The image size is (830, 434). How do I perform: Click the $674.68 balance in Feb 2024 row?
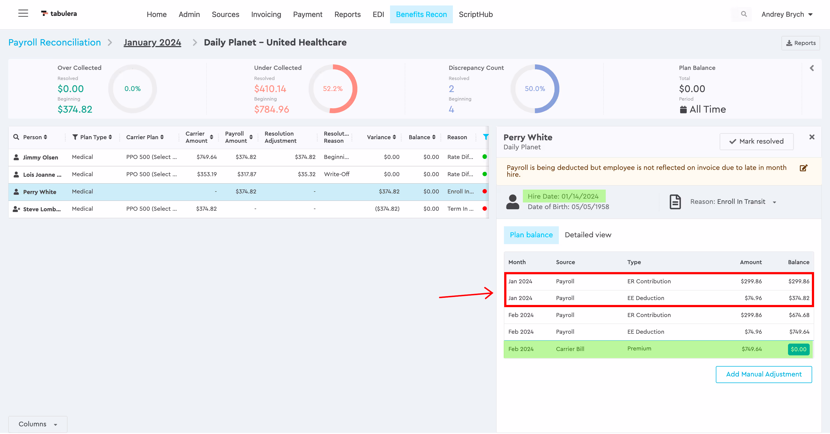(799, 315)
